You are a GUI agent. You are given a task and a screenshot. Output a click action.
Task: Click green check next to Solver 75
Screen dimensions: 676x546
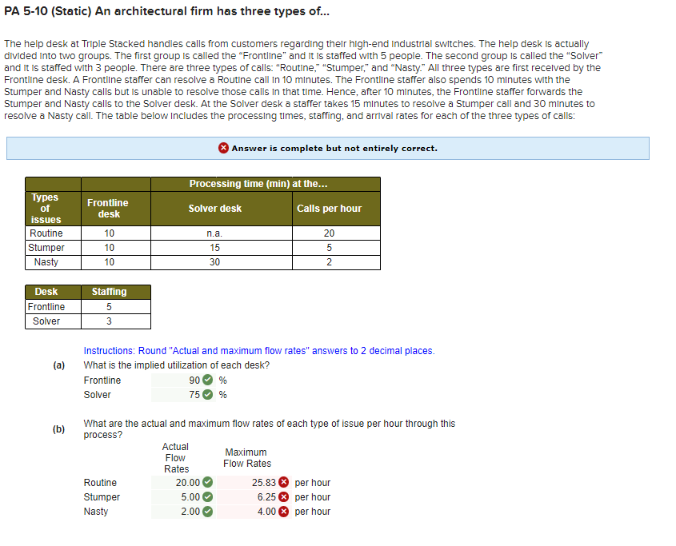point(207,395)
